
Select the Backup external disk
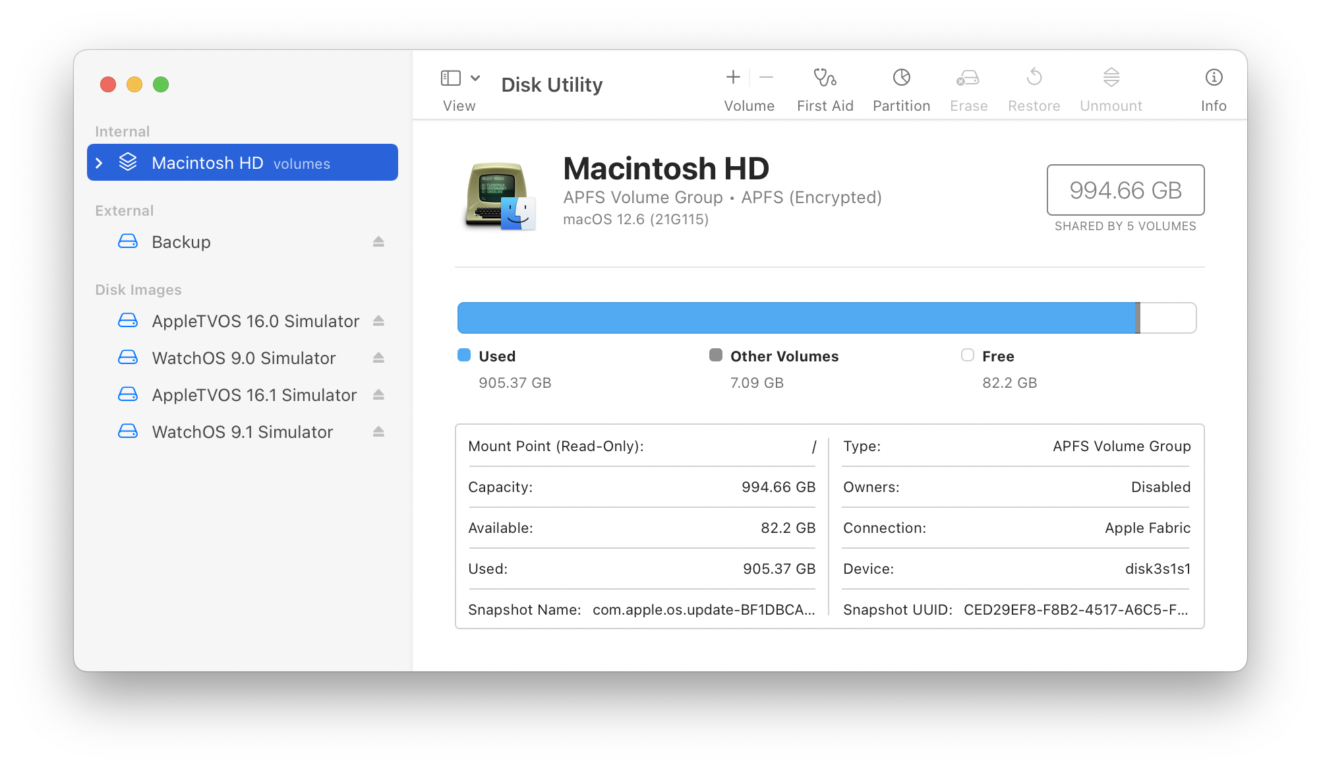(243, 242)
